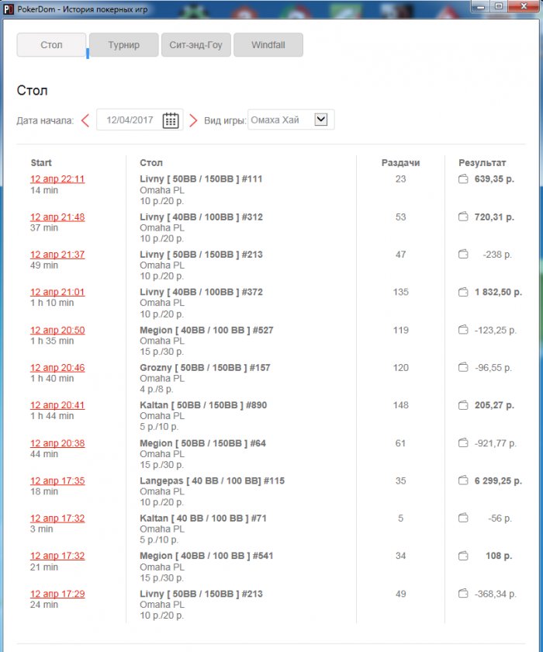
Task: Click the 12/04/2017 date input field
Action: click(x=130, y=120)
